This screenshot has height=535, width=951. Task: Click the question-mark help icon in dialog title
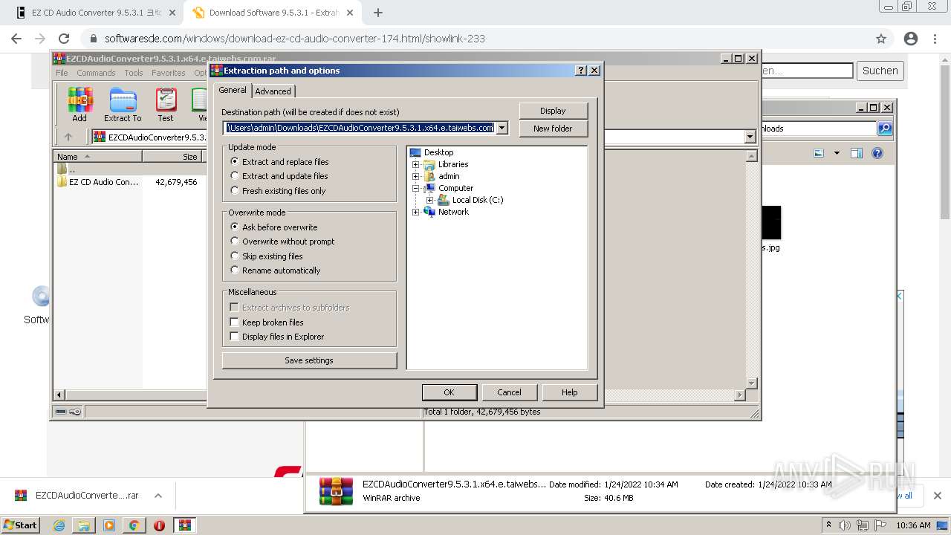(581, 71)
